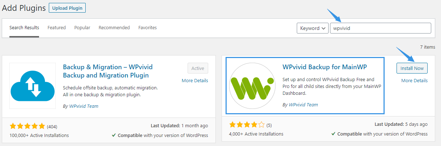Click the 'Last Updated: 5 days ago' text
Screen dimensions: 441x146
tap(401, 124)
